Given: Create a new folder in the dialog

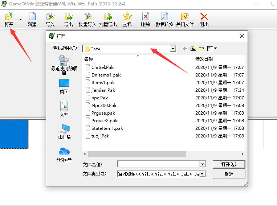Looking at the screenshot, I should coord(202,48).
